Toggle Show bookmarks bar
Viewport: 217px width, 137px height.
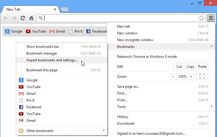point(62,47)
